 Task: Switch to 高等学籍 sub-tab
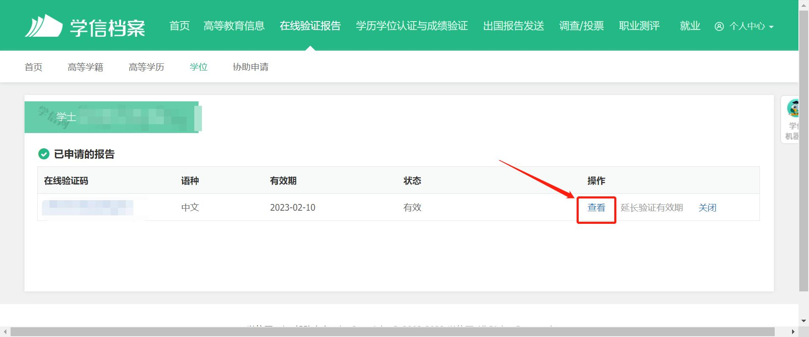[86, 67]
